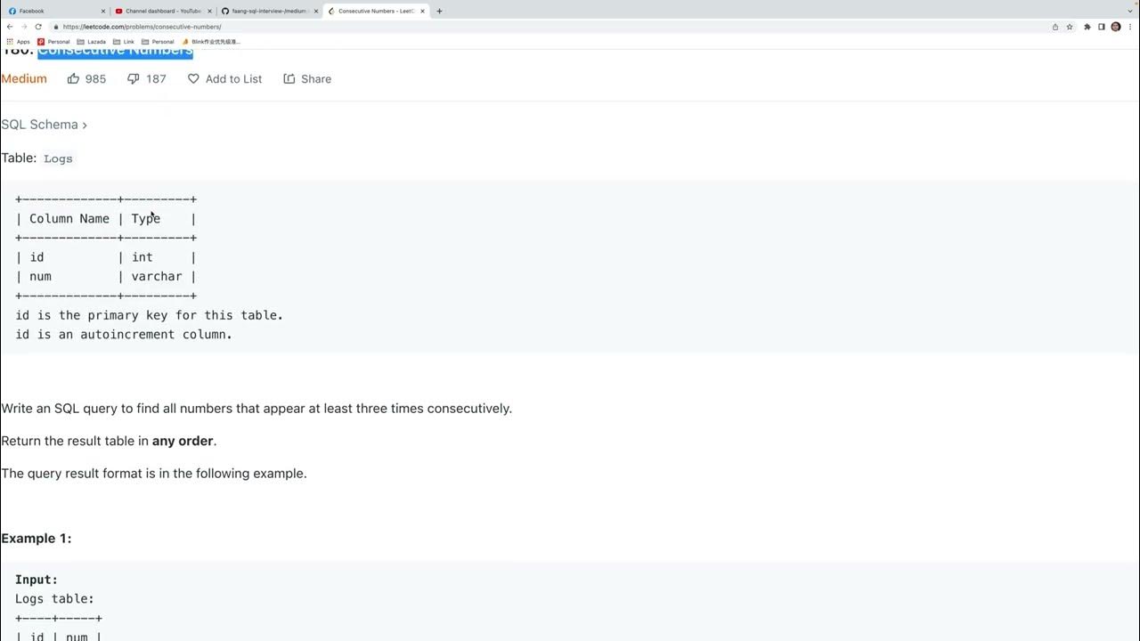Click the 'query result format' sentence

click(154, 474)
